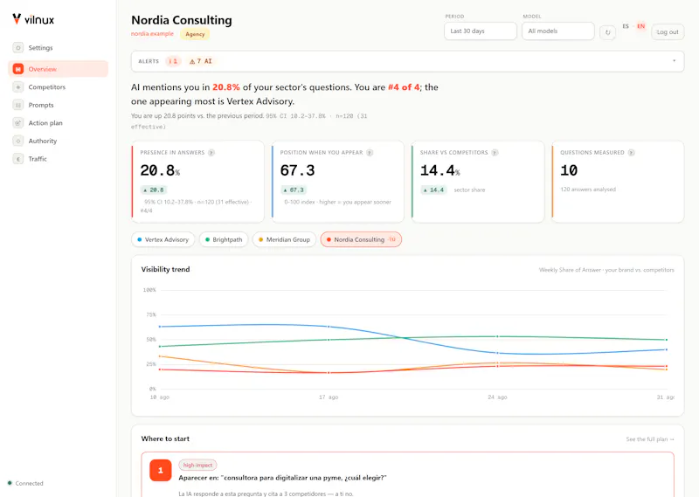Click the #4 of 4 ranking text

pos(404,87)
